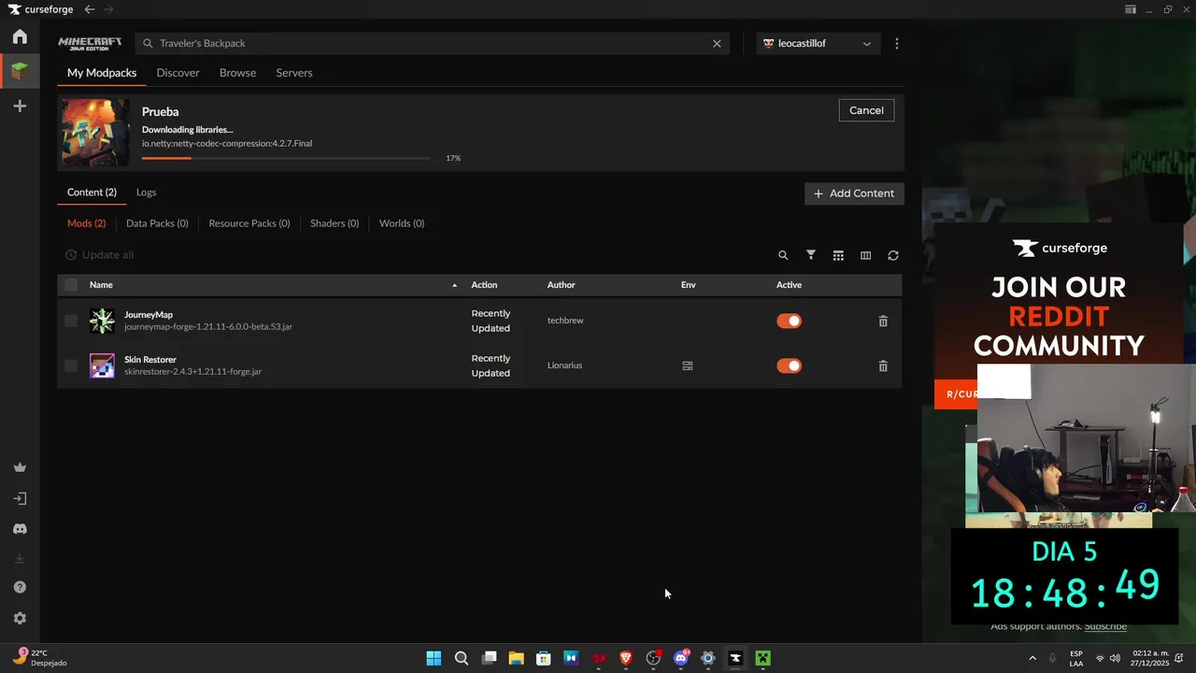Viewport: 1196px width, 673px height.
Task: Open File Explorer from the taskbar
Action: (516, 658)
